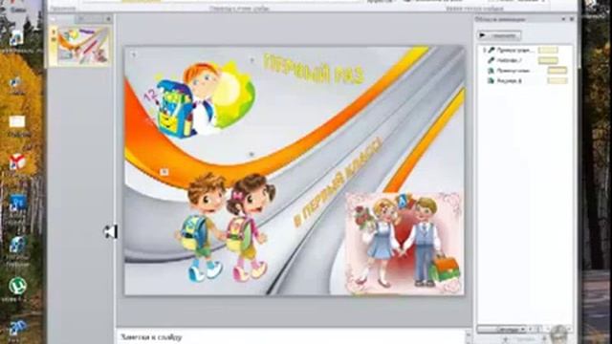612x344 pixels.
Task: Open the Photoshop desktop shortcut
Action: click(17, 204)
